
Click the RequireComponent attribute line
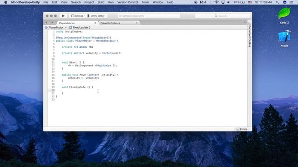pos(83,38)
